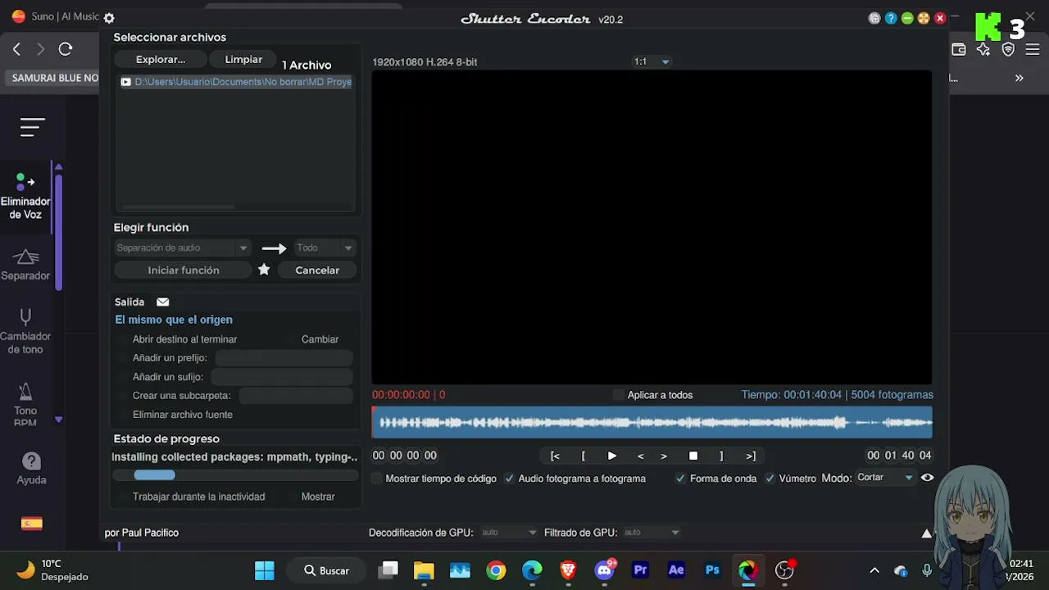The width and height of the screenshot is (1049, 590).
Task: Enable Eliminar archivo fuente checkbox
Action: point(123,415)
